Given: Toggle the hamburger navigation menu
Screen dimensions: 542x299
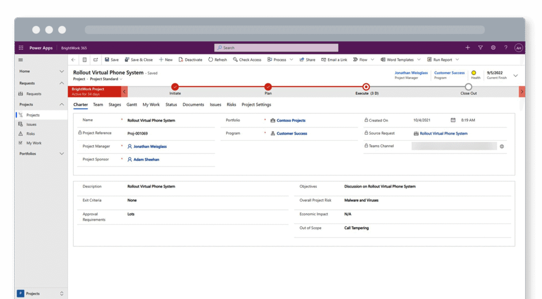Looking at the screenshot, I should click(x=21, y=60).
